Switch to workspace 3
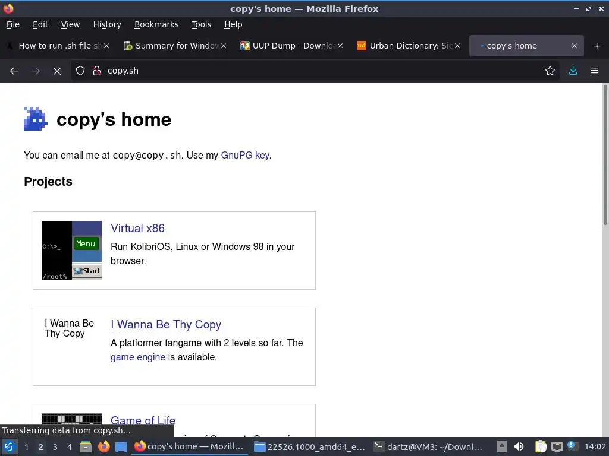609x456 pixels. click(55, 447)
